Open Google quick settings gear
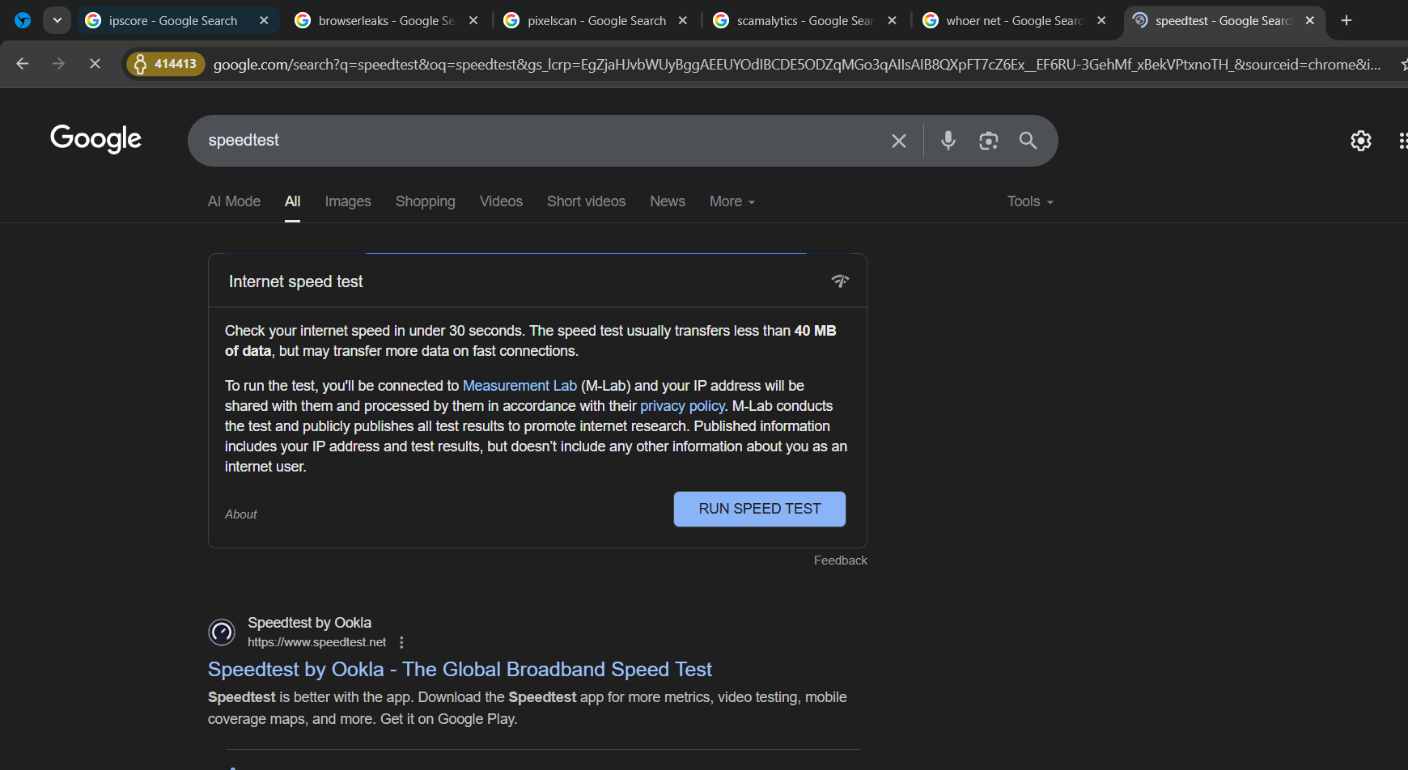 1360,141
